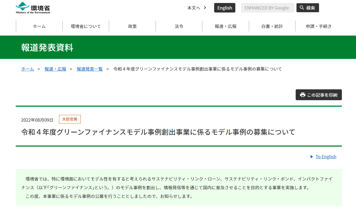Click the ENHANCED BY Google search field

pyautogui.click(x=267, y=8)
